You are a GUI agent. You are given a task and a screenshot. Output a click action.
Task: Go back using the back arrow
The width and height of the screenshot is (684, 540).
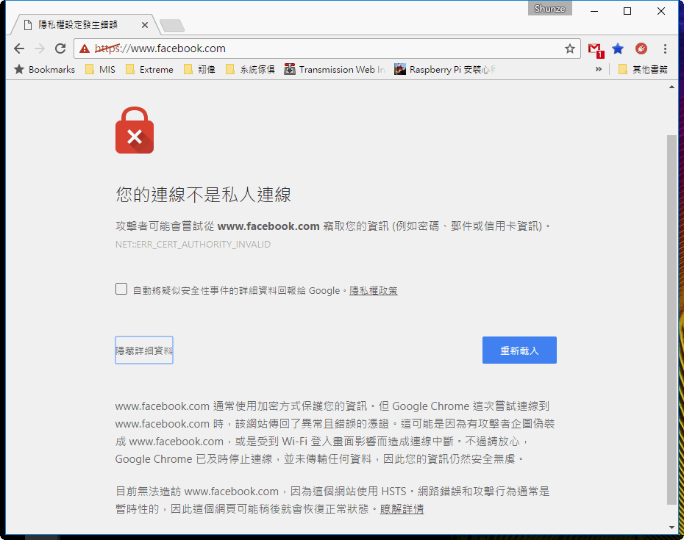coord(19,48)
